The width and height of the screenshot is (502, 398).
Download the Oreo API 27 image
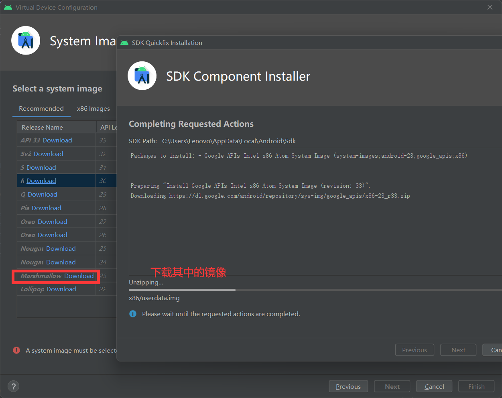click(53, 222)
